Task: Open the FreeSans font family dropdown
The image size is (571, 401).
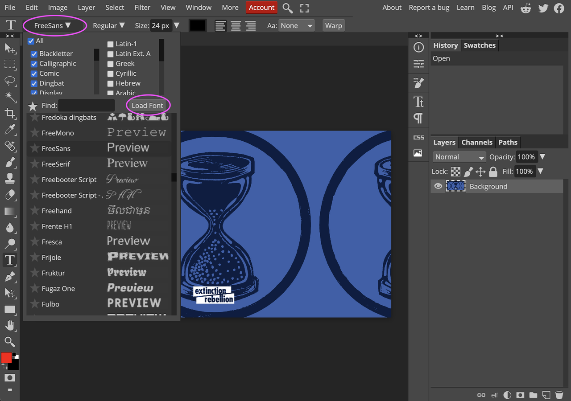Action: coord(53,26)
